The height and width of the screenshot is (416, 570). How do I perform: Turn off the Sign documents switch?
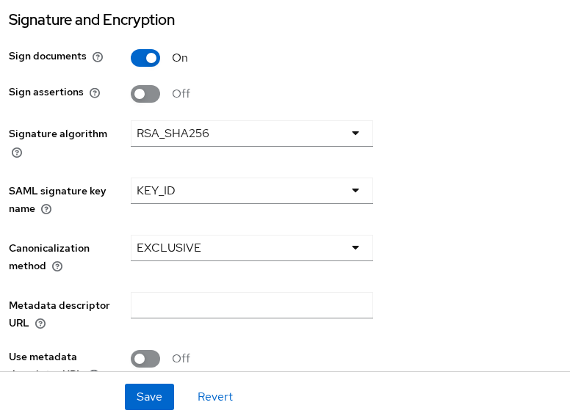click(x=145, y=58)
